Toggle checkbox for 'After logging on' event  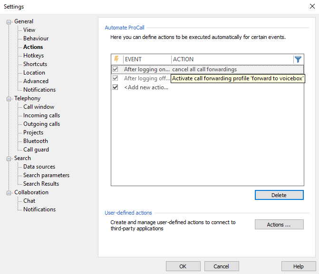point(116,69)
